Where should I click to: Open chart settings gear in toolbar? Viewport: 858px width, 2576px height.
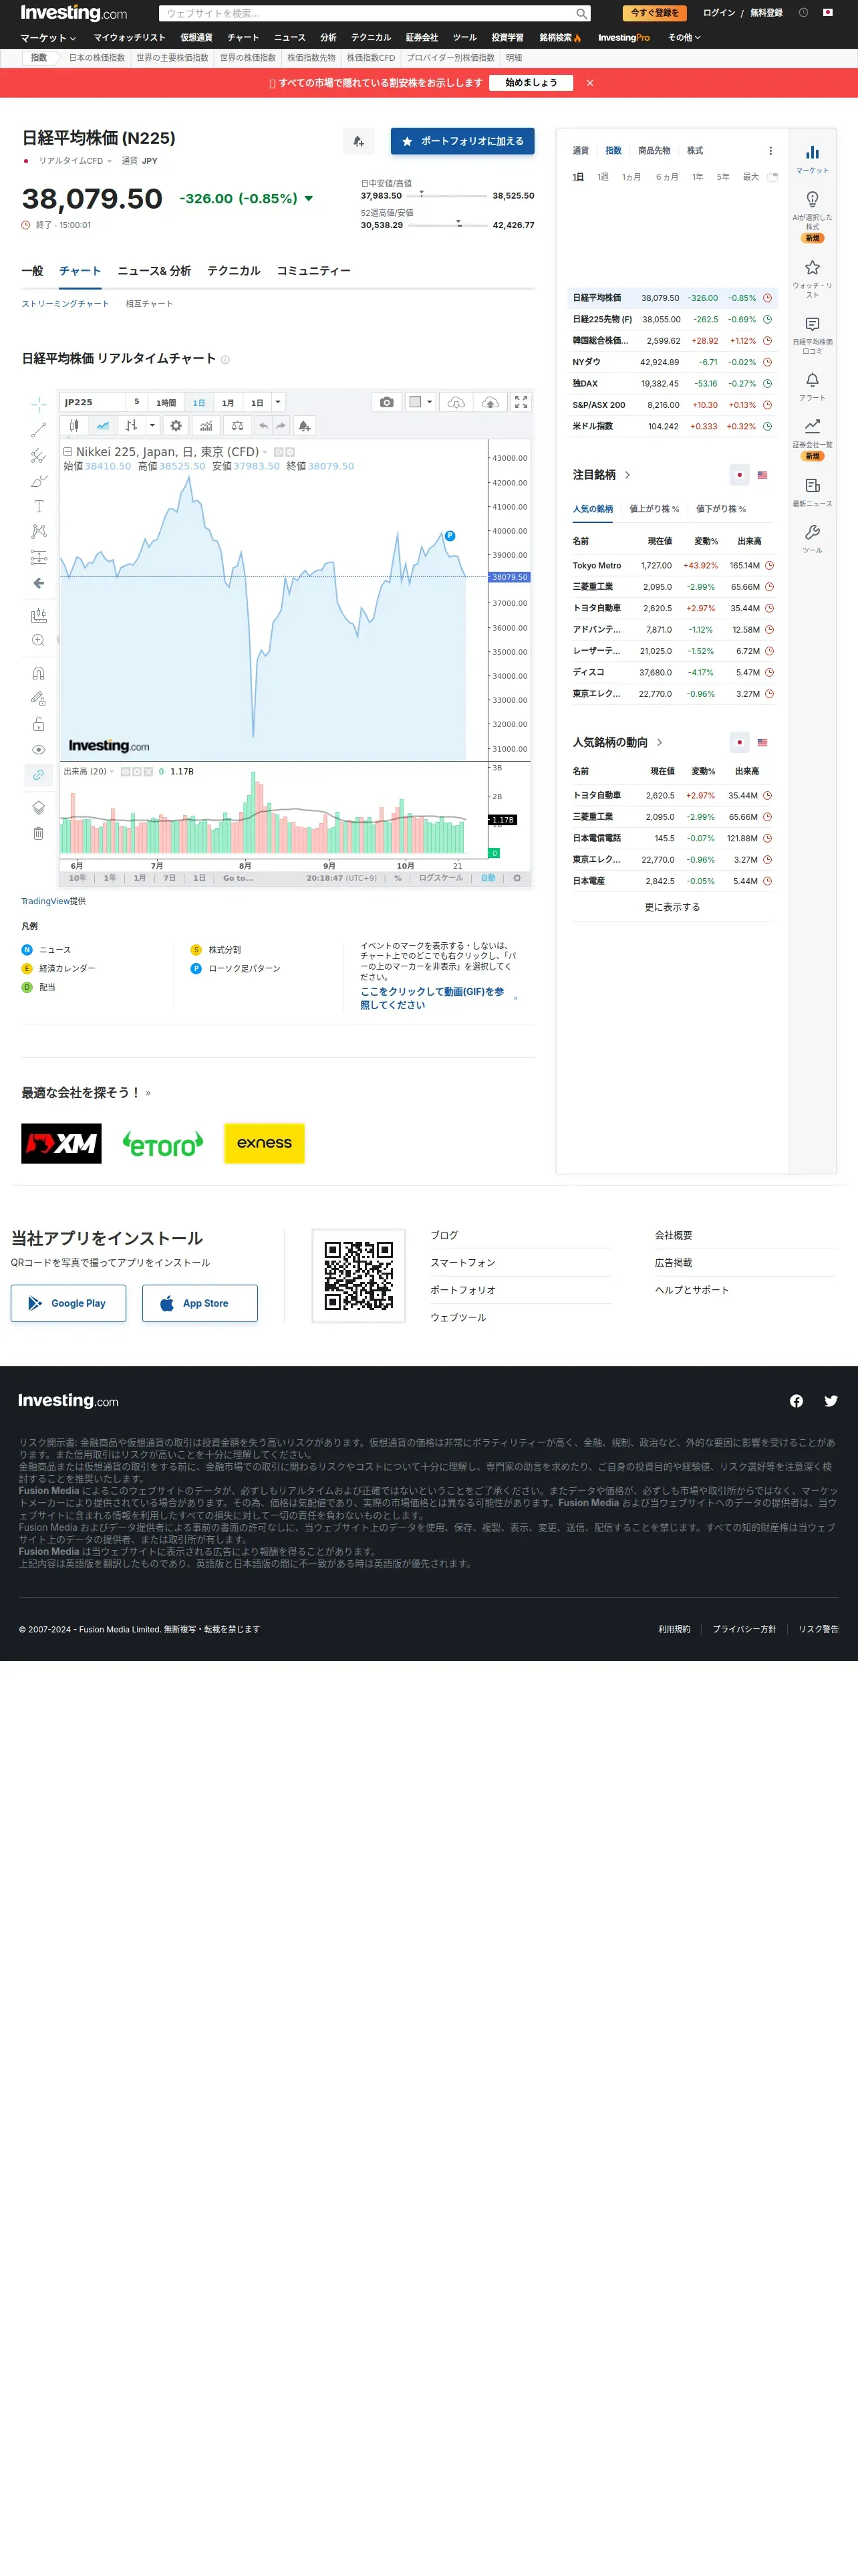point(176,425)
